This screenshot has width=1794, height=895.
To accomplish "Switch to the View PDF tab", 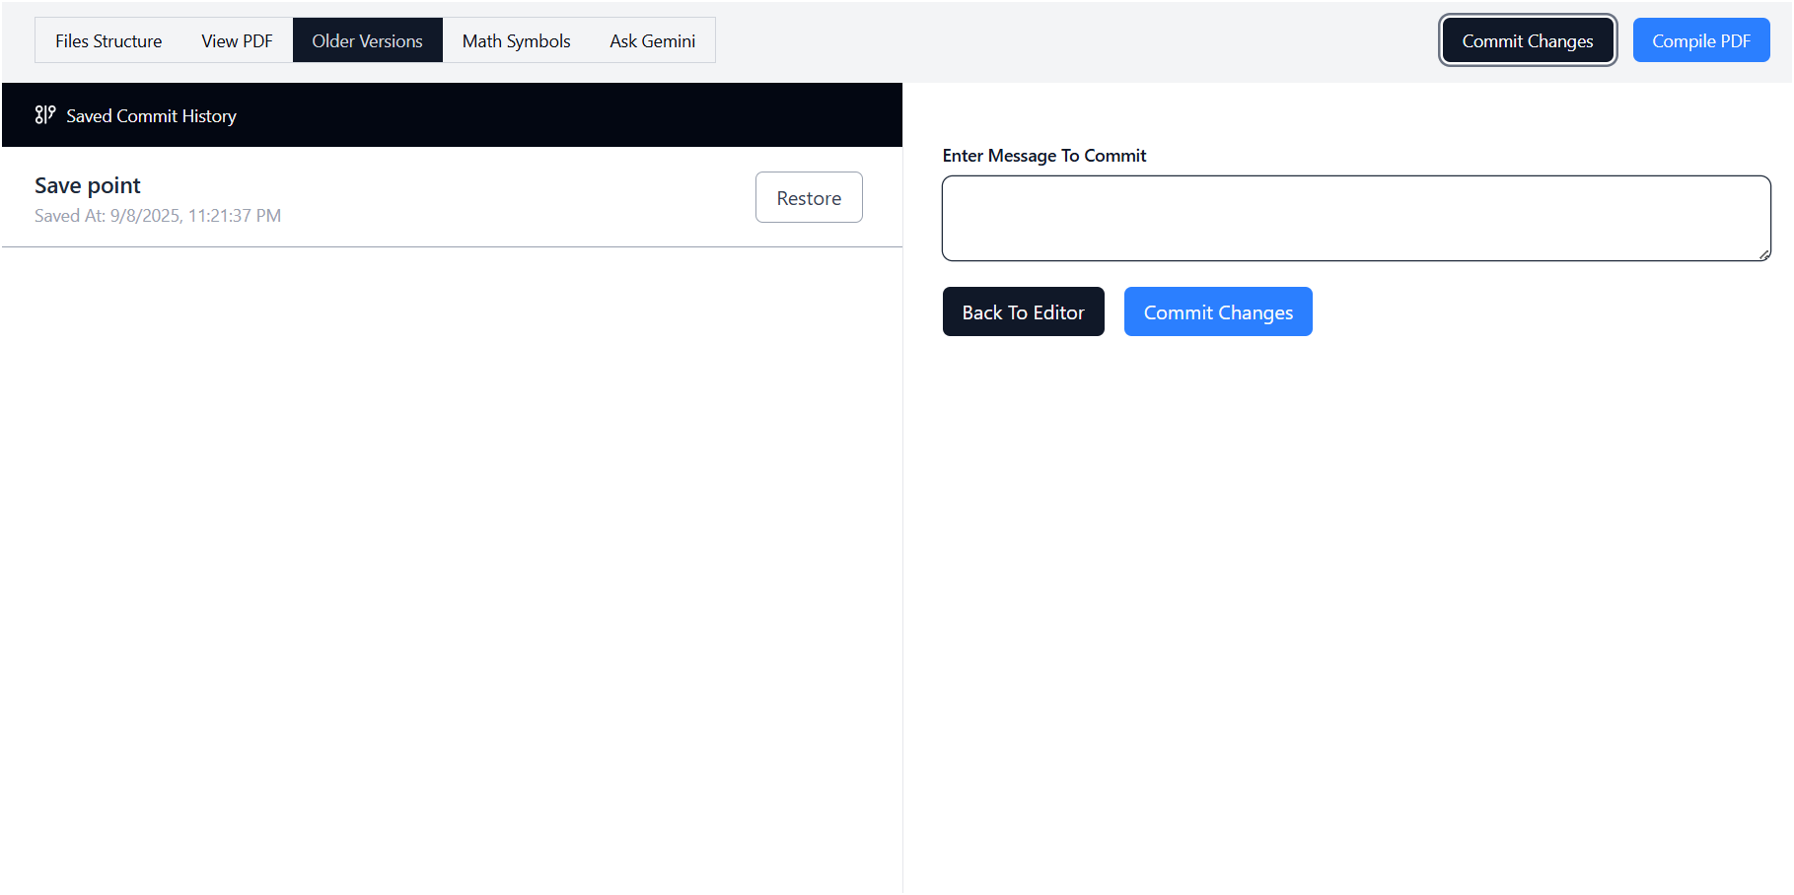I will 237,40.
